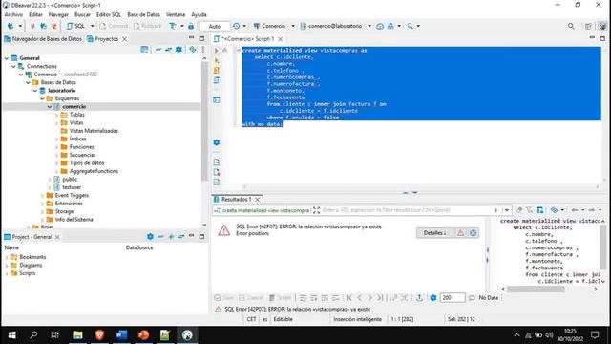Expand the Tablas folder
This screenshot has width=611, height=344.
57,115
